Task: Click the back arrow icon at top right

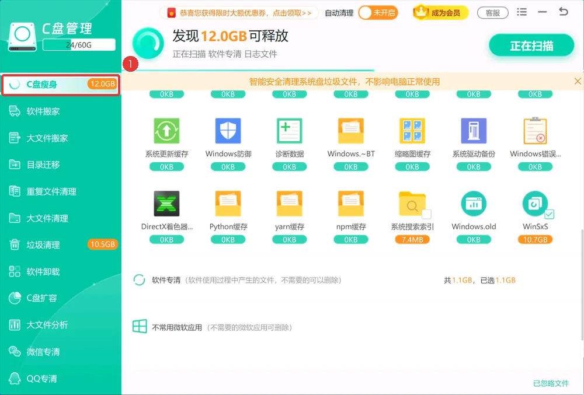Action: [564, 12]
